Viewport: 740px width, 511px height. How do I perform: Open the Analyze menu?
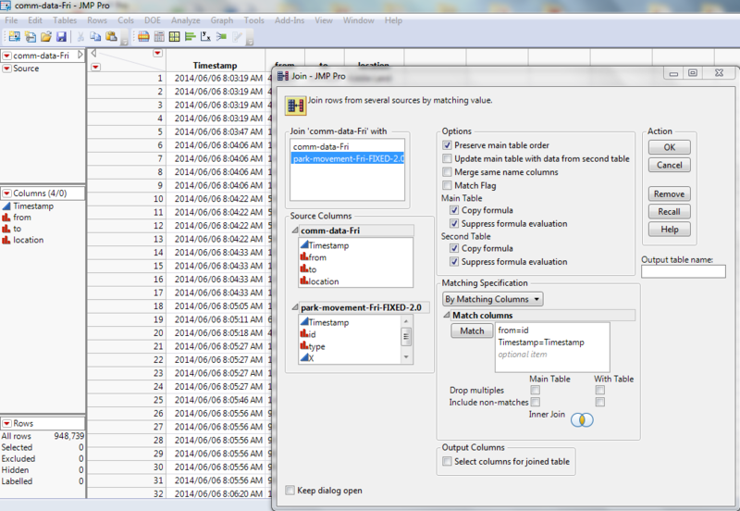pyautogui.click(x=186, y=20)
